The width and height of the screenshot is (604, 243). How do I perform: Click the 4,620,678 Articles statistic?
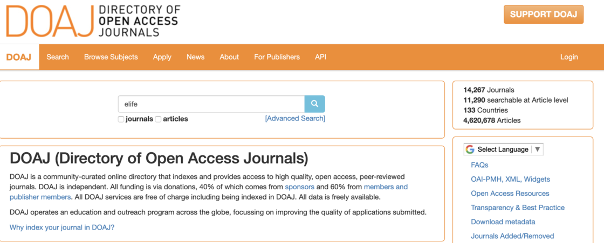[492, 120]
